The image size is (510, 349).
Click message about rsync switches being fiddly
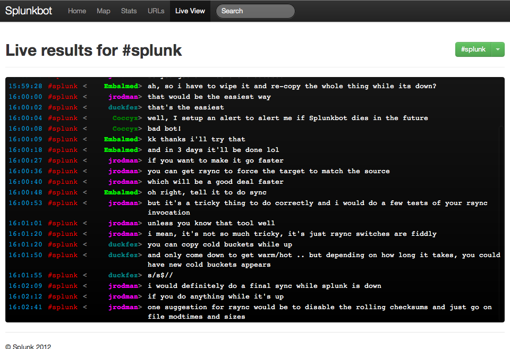click(292, 234)
